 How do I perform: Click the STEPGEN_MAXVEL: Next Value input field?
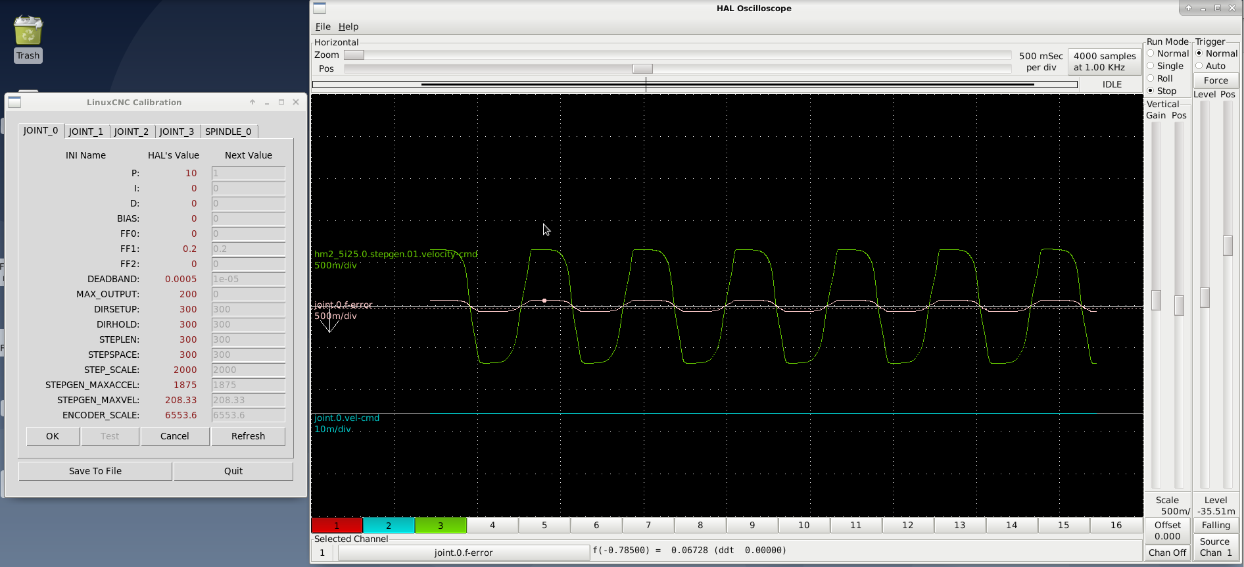pos(249,400)
